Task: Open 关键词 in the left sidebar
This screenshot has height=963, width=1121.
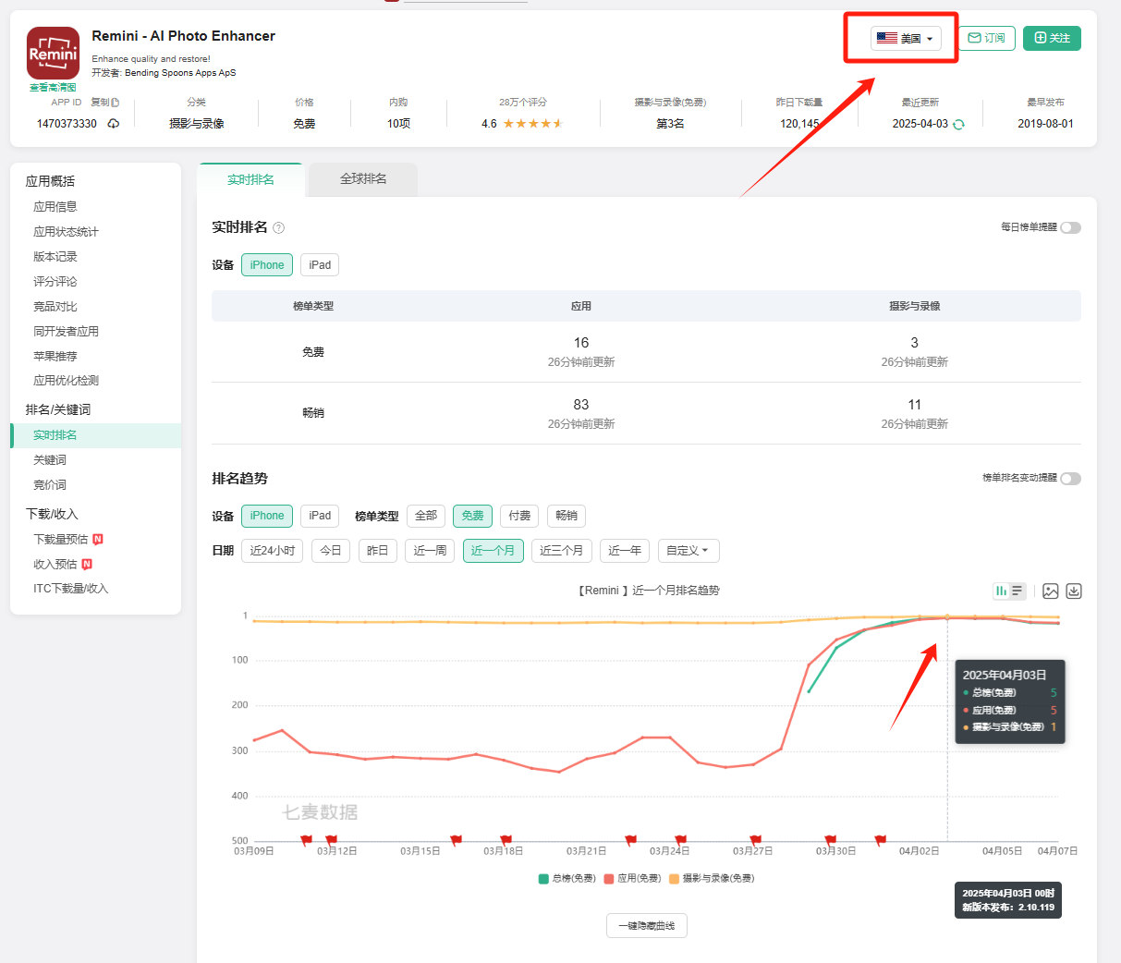Action: [50, 460]
